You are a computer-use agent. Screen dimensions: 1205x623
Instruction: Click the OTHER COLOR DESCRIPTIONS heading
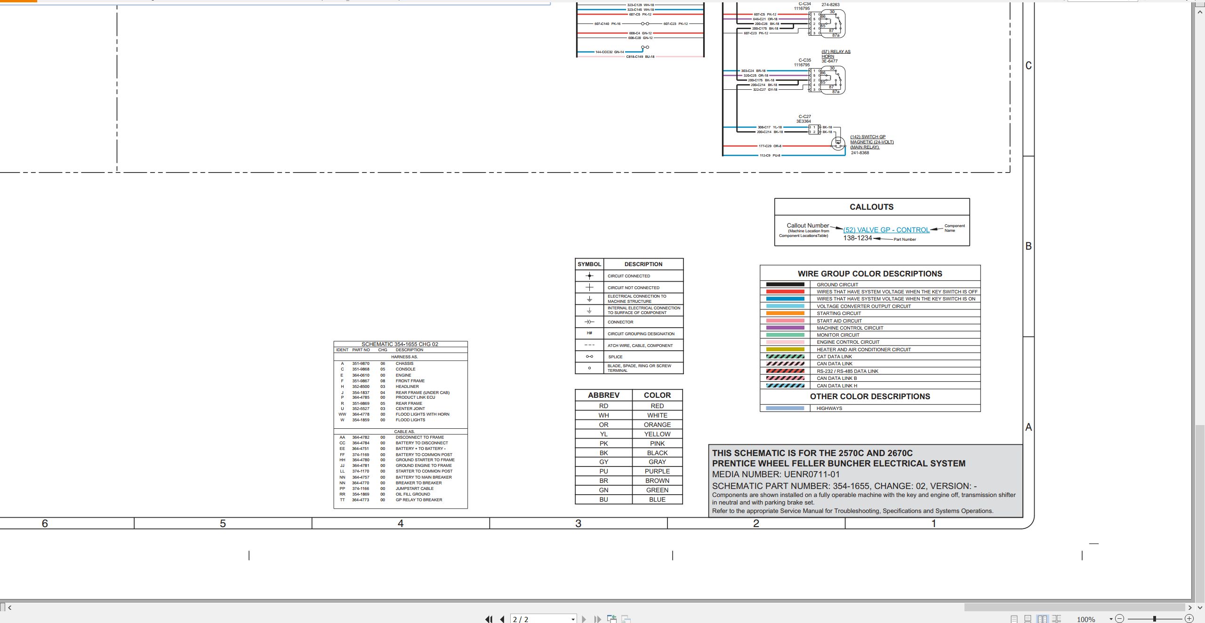pos(870,396)
